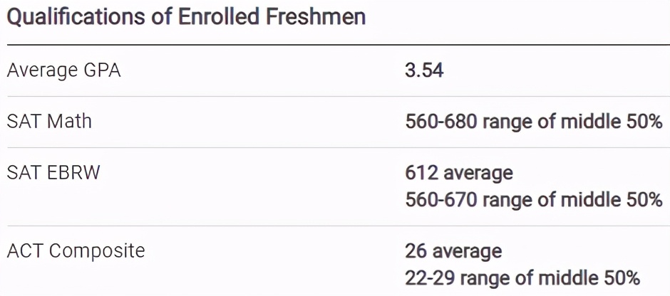Select the "SAT EBRW" row label
Image resolution: width=670 pixels, height=296 pixels.
tap(53, 173)
